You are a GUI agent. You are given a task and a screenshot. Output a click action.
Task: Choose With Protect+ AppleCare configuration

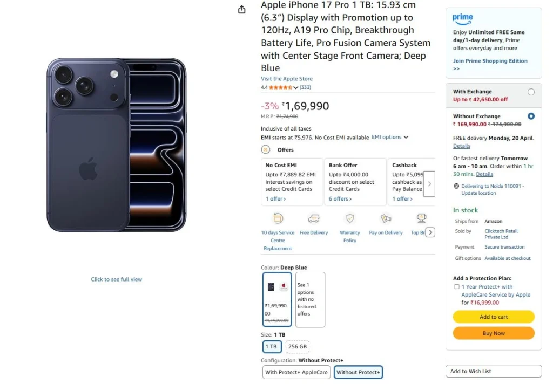tap(296, 372)
